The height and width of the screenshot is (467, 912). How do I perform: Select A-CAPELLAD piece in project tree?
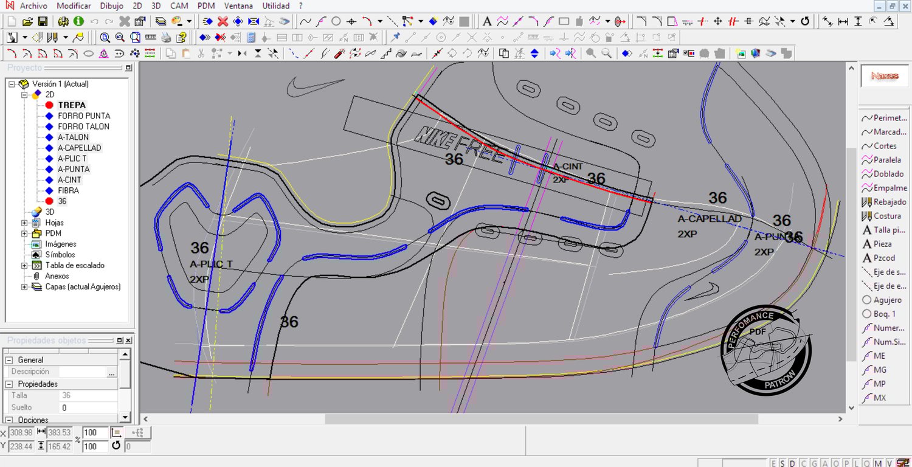[79, 148]
